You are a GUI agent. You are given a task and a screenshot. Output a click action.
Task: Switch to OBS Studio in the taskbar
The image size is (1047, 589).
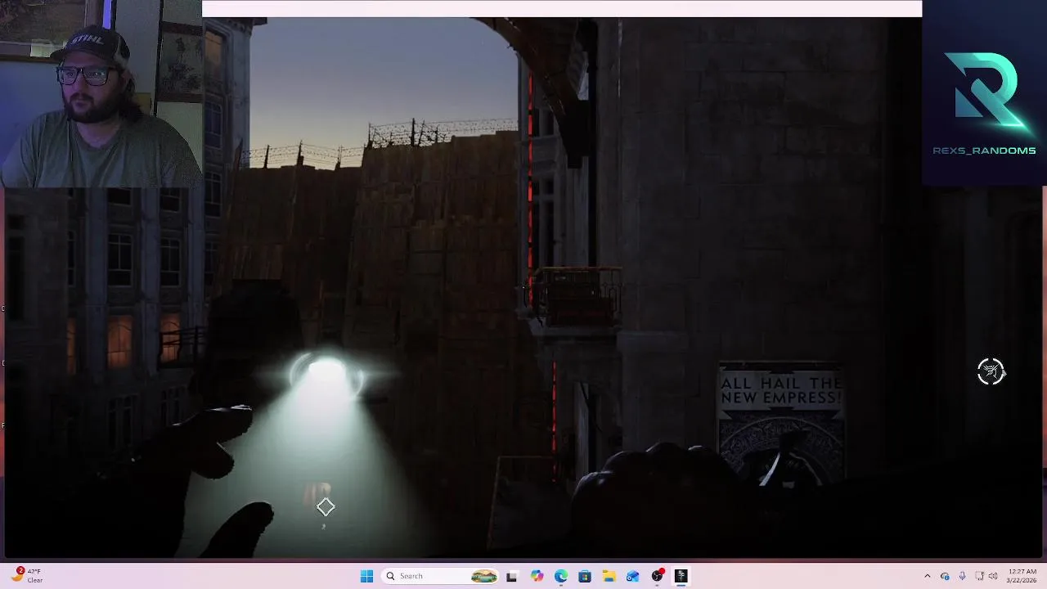[657, 576]
